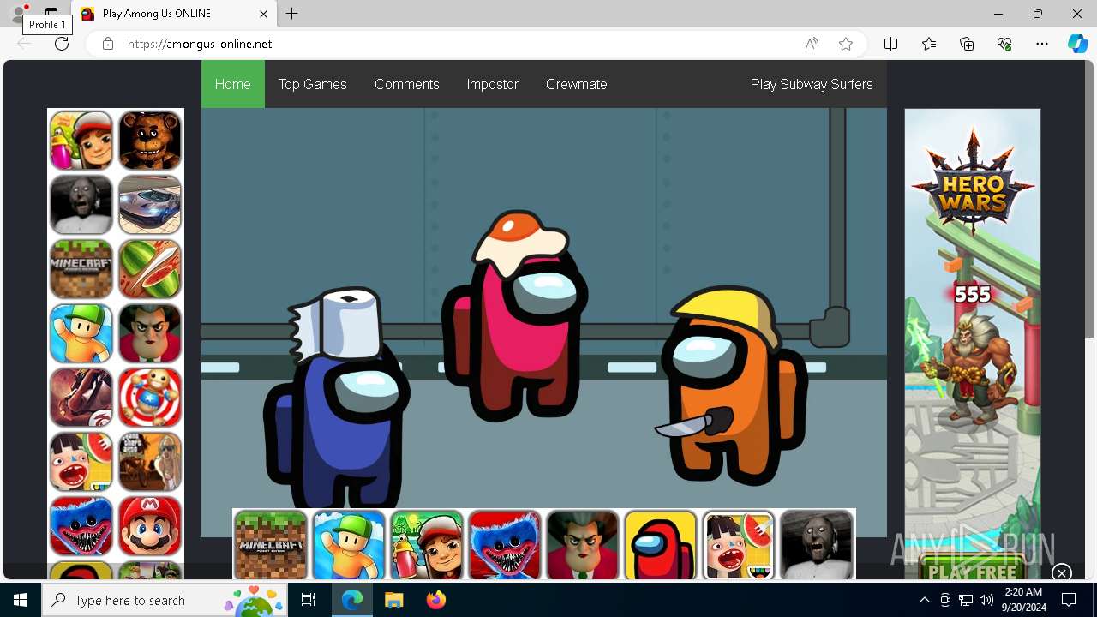The width and height of the screenshot is (1097, 617).
Task: Open Granny in the bottom game strip
Action: pos(817,545)
